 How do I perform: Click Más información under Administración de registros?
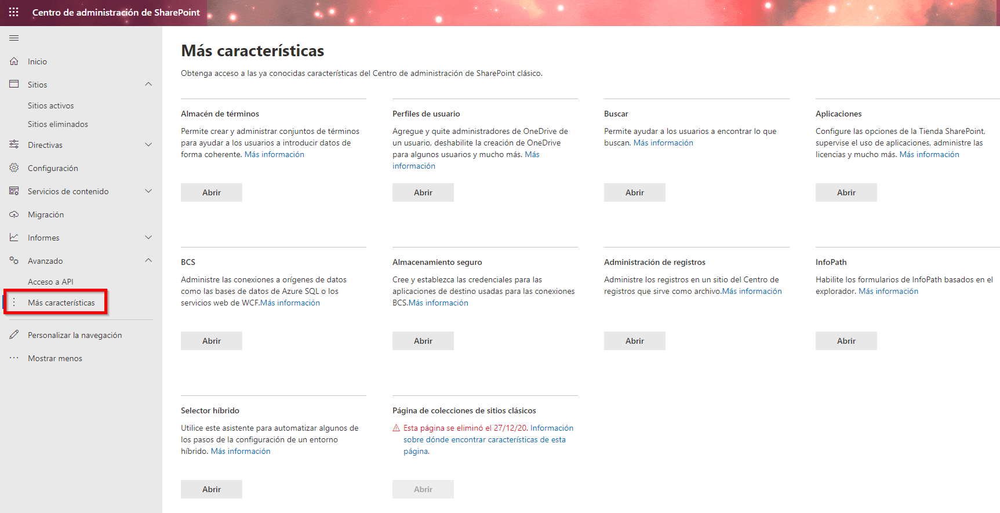click(752, 291)
